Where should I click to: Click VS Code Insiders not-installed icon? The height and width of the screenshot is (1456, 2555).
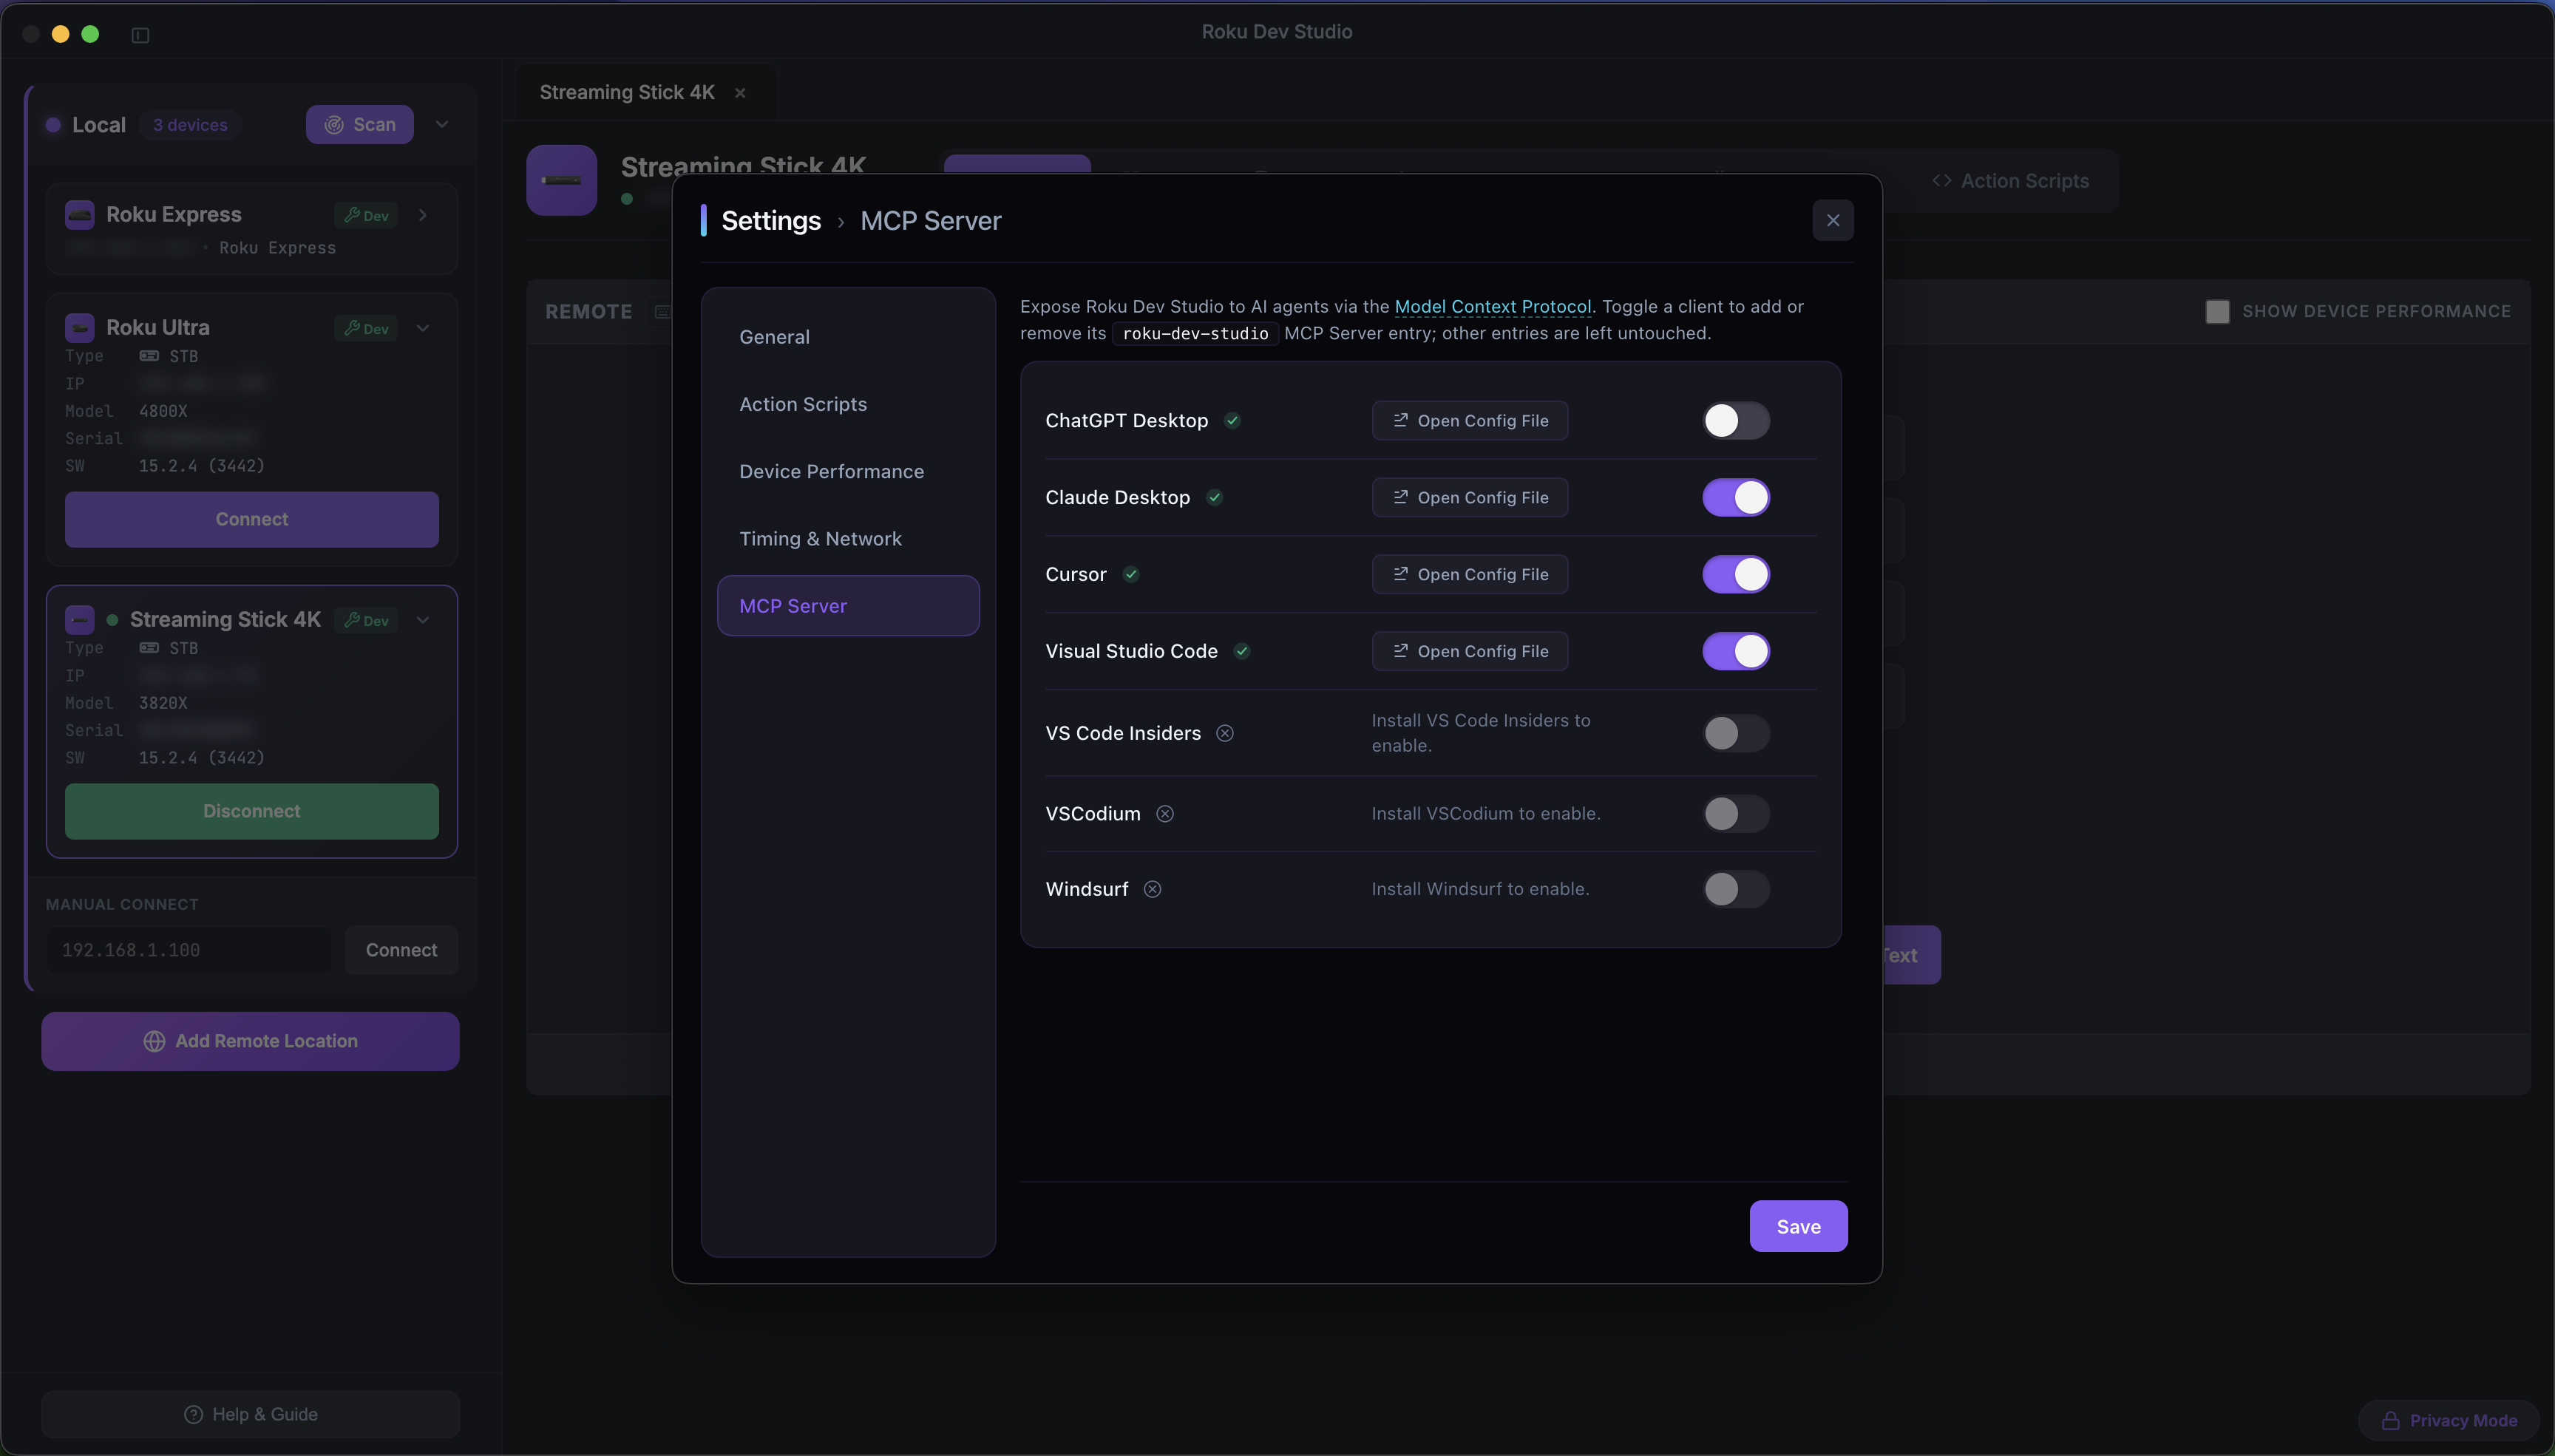click(x=1225, y=733)
